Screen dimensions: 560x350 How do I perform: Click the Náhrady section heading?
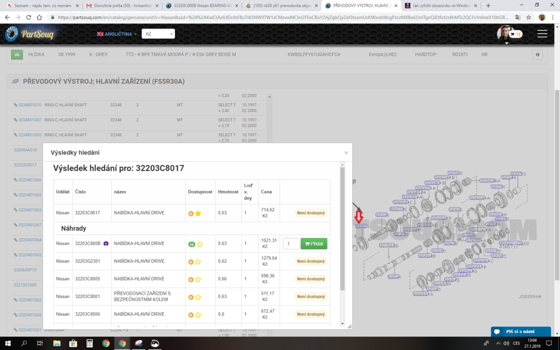tap(74, 228)
